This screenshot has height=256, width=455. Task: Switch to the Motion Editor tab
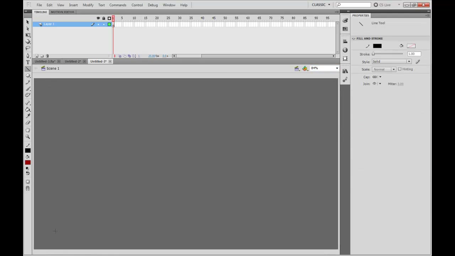pyautogui.click(x=62, y=12)
